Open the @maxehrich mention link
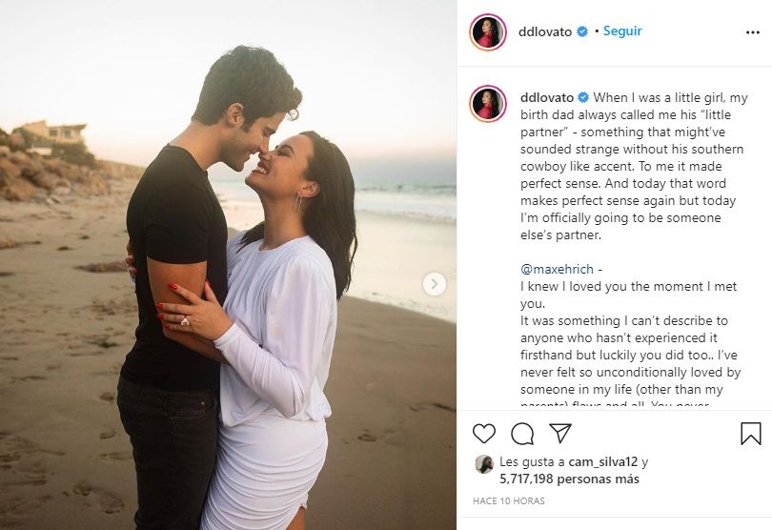This screenshot has height=530, width=772. tap(557, 270)
